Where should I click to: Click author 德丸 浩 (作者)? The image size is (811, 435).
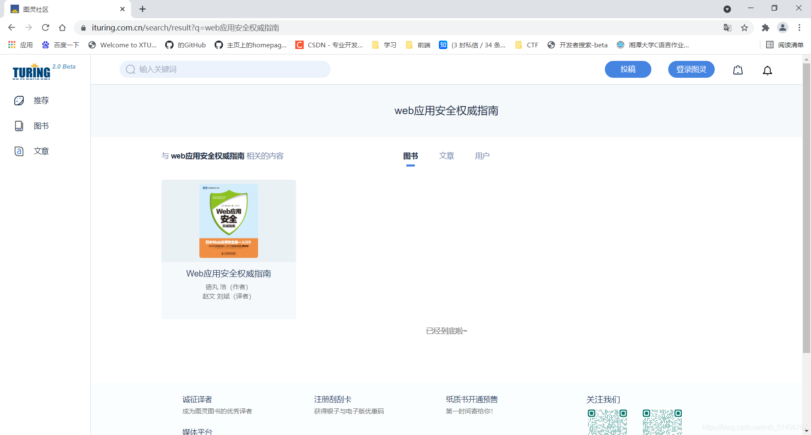(x=227, y=287)
